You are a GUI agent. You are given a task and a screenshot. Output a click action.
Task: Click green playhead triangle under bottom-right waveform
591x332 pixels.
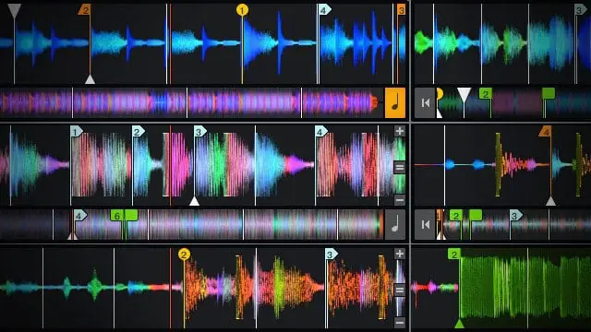(459, 324)
